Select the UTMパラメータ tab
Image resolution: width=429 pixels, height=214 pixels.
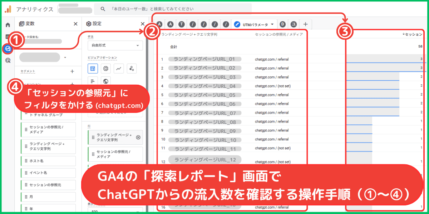pos(255,24)
